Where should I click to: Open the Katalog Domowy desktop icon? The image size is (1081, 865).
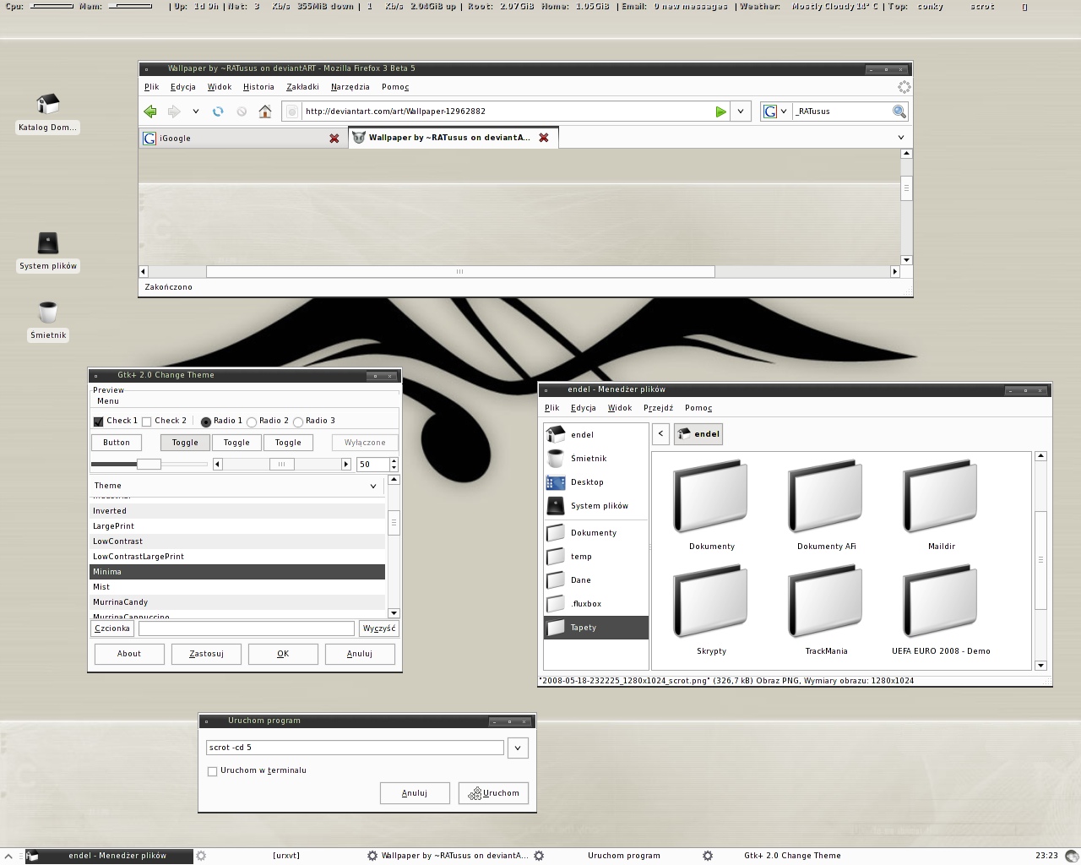tap(48, 113)
